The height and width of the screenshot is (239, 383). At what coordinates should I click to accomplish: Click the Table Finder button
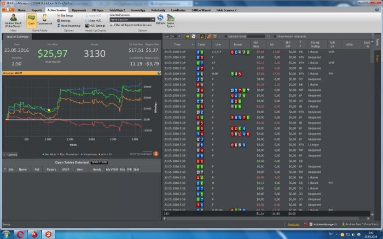pyautogui.click(x=99, y=162)
